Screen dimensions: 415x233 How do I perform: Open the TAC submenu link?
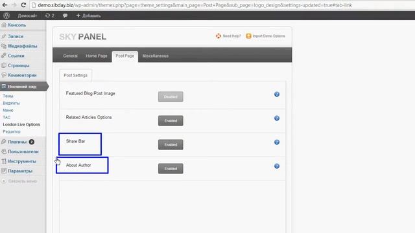[x=6, y=117]
